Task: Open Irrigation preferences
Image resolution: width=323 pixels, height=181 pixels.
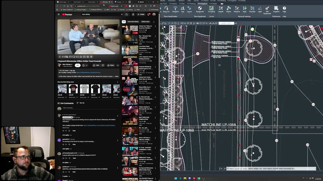Action: point(276,9)
